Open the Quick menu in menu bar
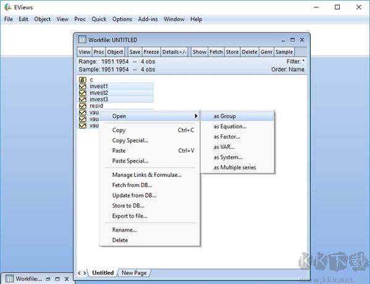The image size is (370, 284). 99,19
